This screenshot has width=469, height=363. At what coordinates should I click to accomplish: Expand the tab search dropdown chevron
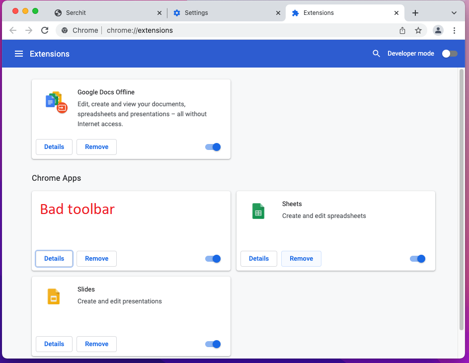click(454, 13)
